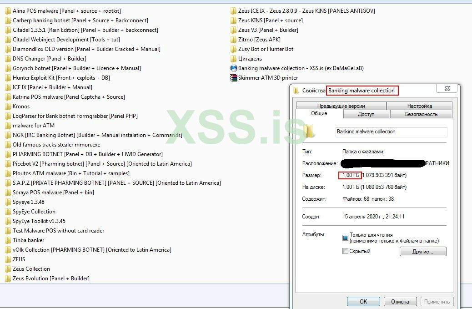Click the Skimmer ATM 3D printer archive icon
Screen dimensions: 472x309
[x=234, y=78]
